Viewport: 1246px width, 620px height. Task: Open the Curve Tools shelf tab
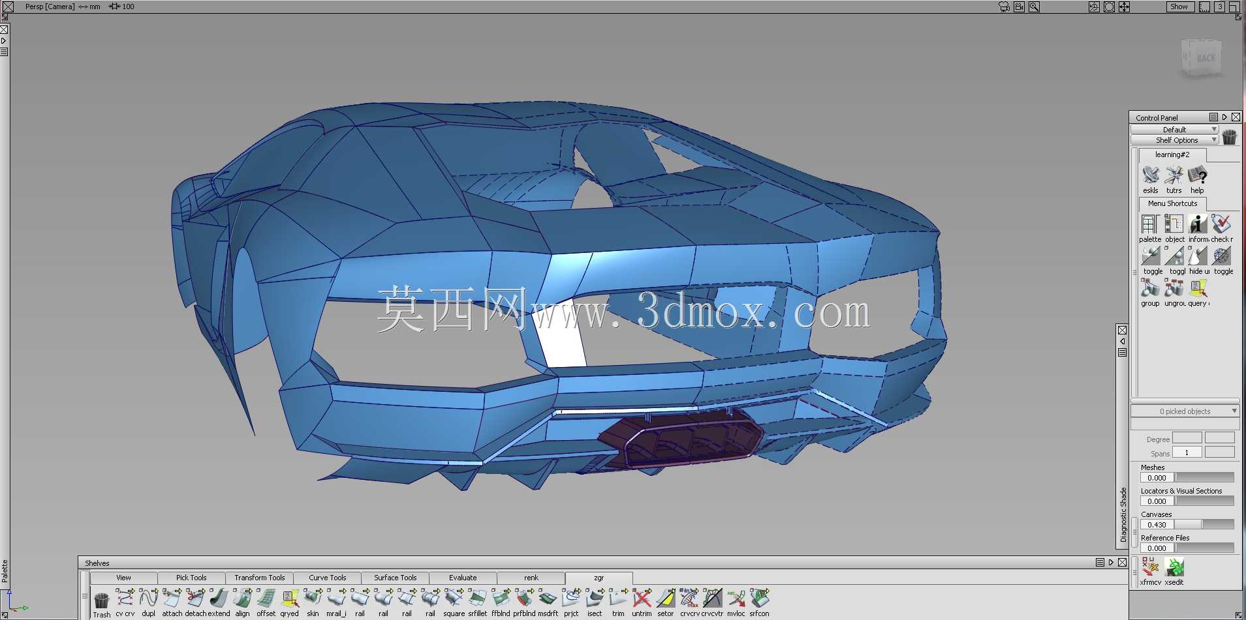[x=328, y=578]
